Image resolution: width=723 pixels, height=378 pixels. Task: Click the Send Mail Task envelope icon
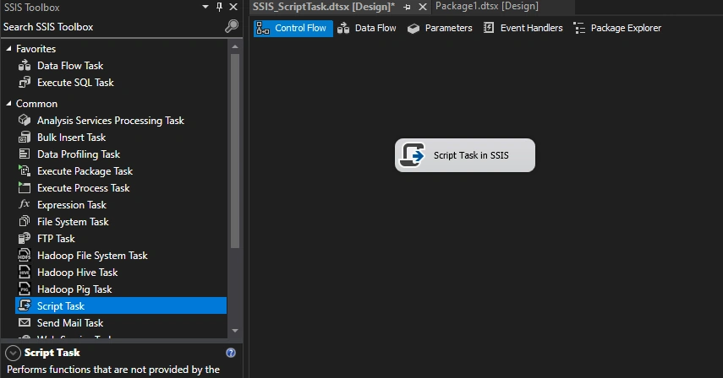coord(25,323)
